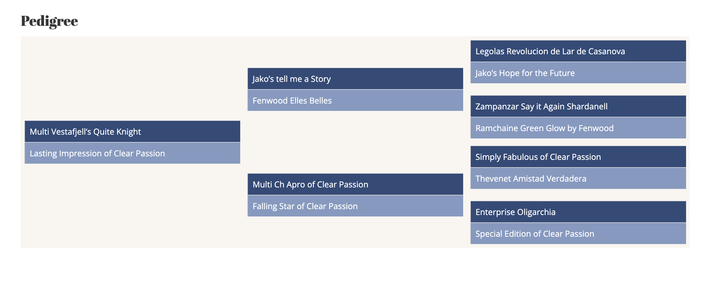The width and height of the screenshot is (711, 281).
Task: Open Thevenet Amistad Verdadera entry
Action: pos(578,178)
